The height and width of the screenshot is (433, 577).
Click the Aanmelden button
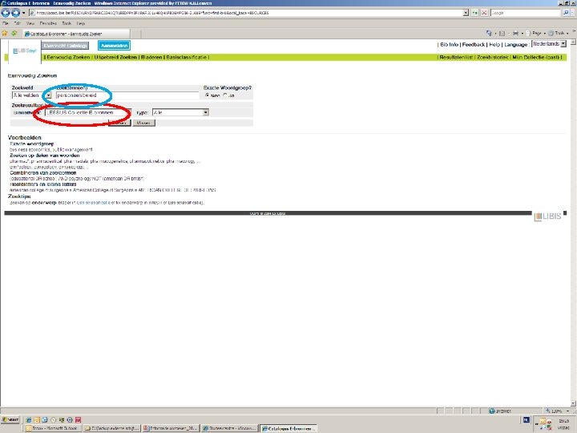(x=114, y=46)
